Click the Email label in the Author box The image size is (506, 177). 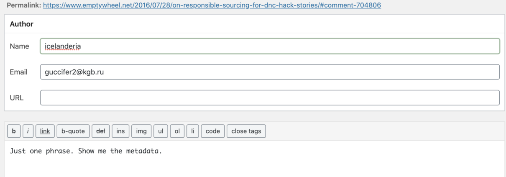18,72
